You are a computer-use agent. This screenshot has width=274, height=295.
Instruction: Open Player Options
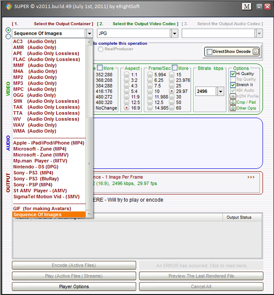(74, 286)
